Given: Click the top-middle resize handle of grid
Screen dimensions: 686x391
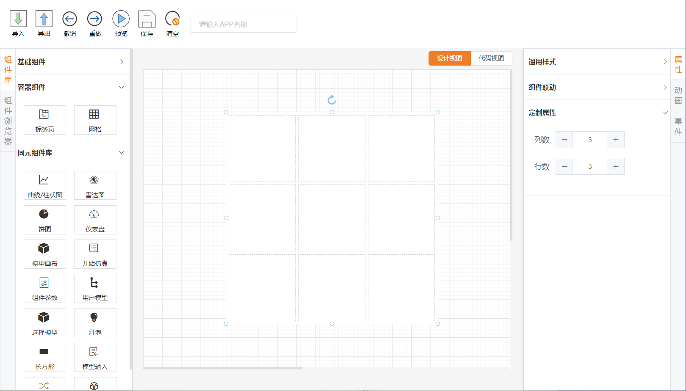Looking at the screenshot, I should (x=332, y=112).
